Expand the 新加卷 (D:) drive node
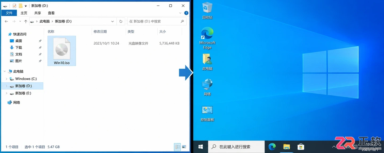The height and width of the screenshot is (153, 384). (7, 86)
